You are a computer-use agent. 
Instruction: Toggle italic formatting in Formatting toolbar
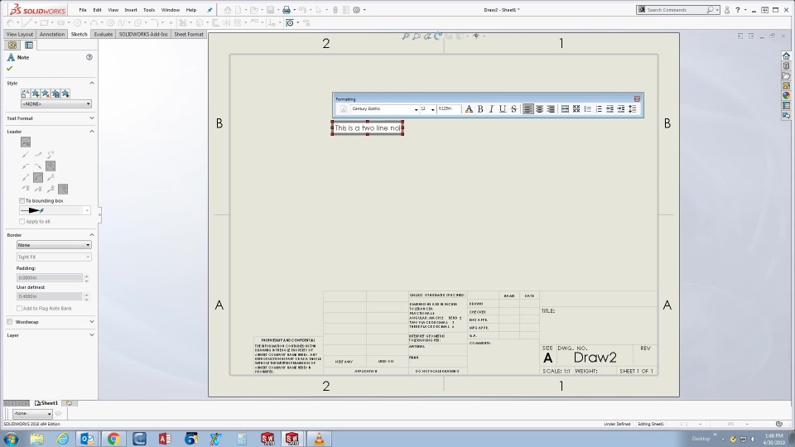tap(491, 109)
